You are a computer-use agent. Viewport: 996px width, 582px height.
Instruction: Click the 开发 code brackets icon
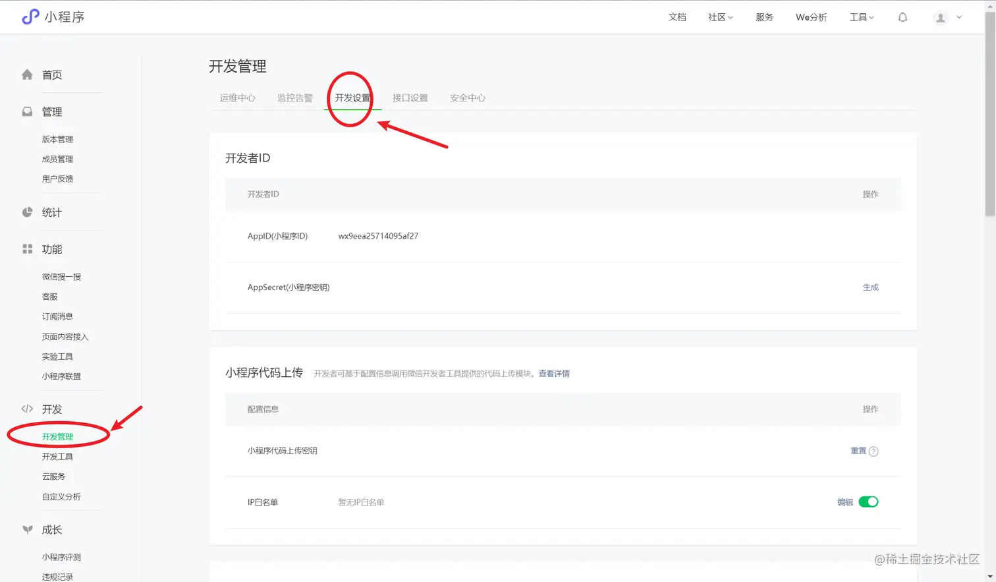point(27,409)
